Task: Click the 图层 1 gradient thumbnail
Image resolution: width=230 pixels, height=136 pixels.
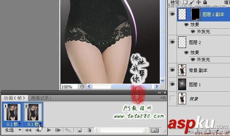Action: (182, 84)
